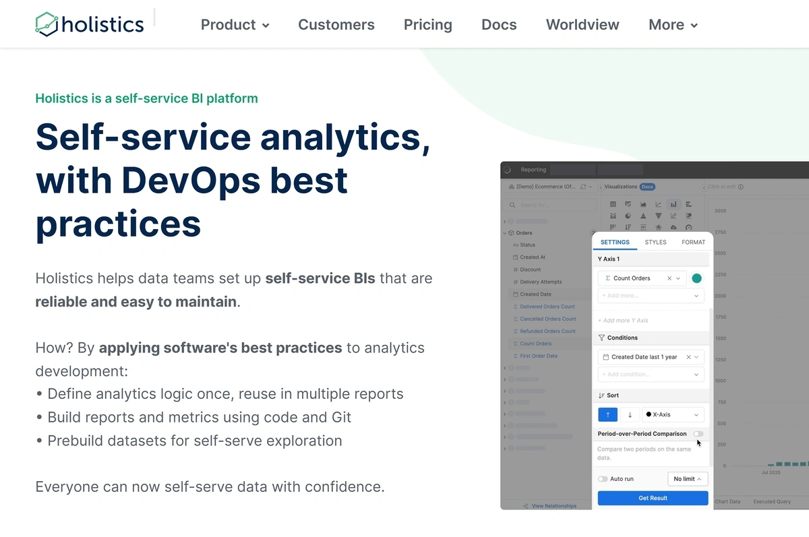Click the app logo in the dark Reporting bar
Screen dimensions: 809x537
(507, 170)
